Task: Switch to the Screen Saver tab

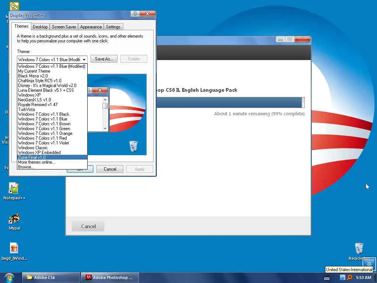Action: pos(64,27)
